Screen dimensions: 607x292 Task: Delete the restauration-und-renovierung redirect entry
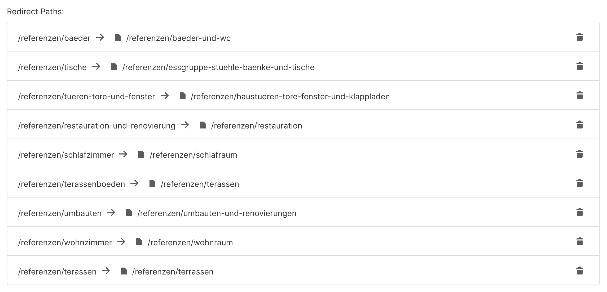[579, 125]
